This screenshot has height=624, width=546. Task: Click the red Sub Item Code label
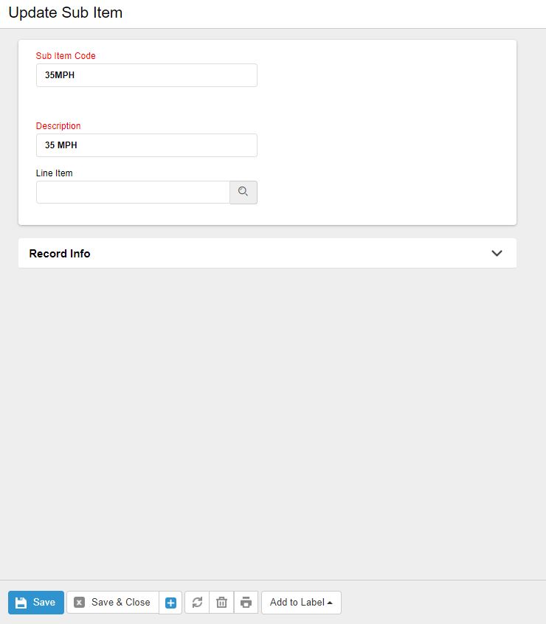pyautogui.click(x=66, y=55)
